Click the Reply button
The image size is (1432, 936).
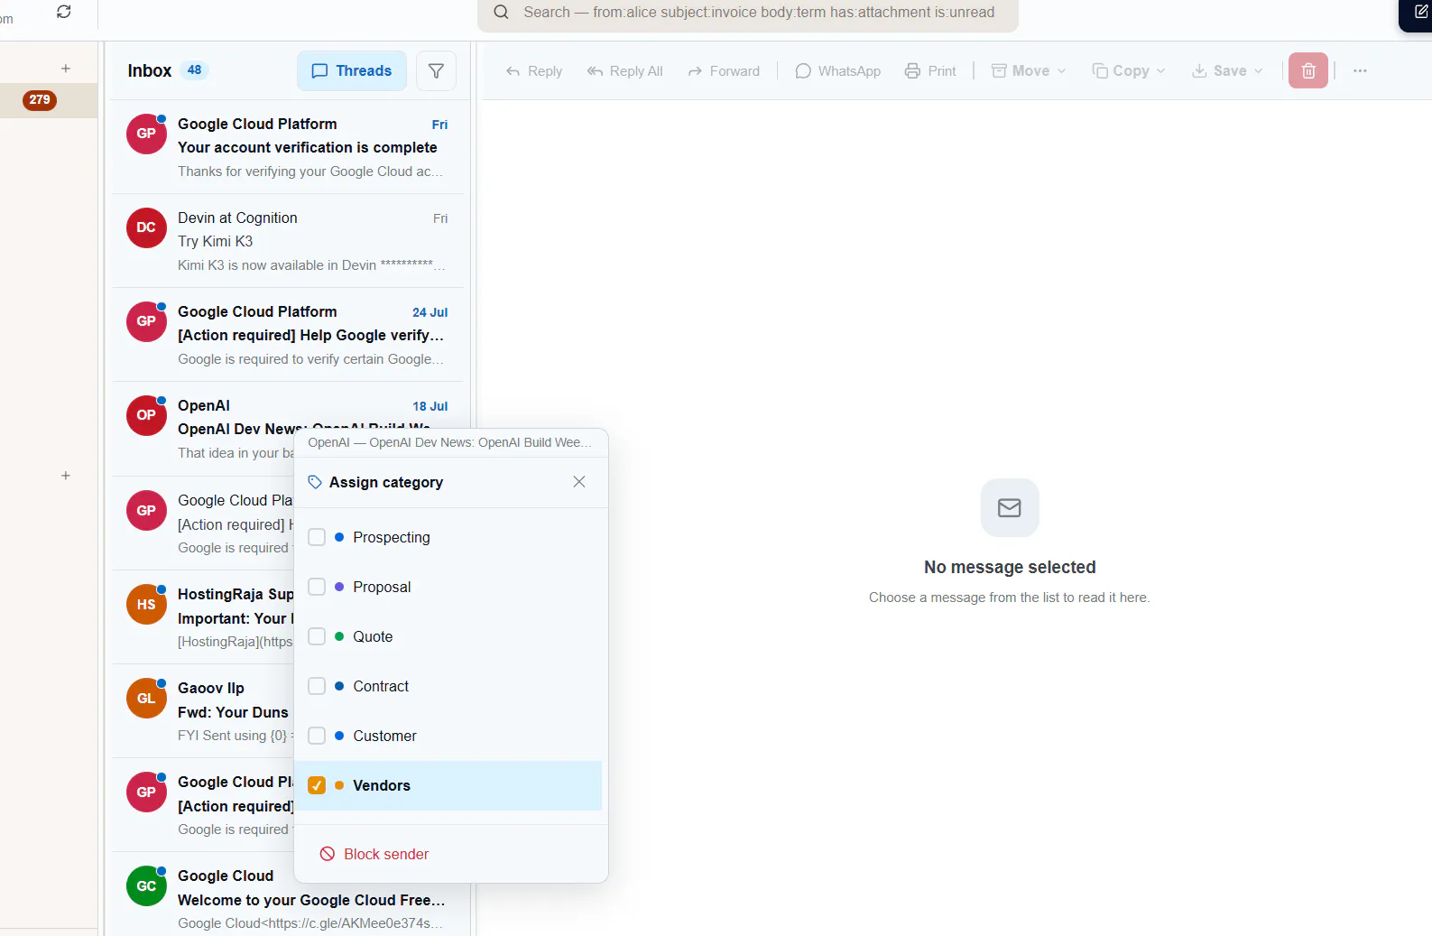(534, 71)
